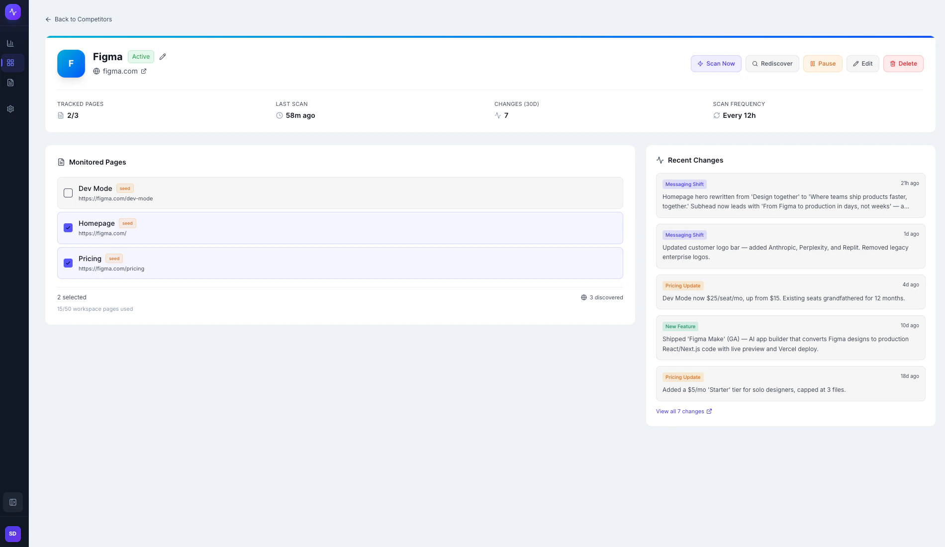Click the https://figma.com/dev-mode URL text
This screenshot has width=945, height=547.
(115, 198)
